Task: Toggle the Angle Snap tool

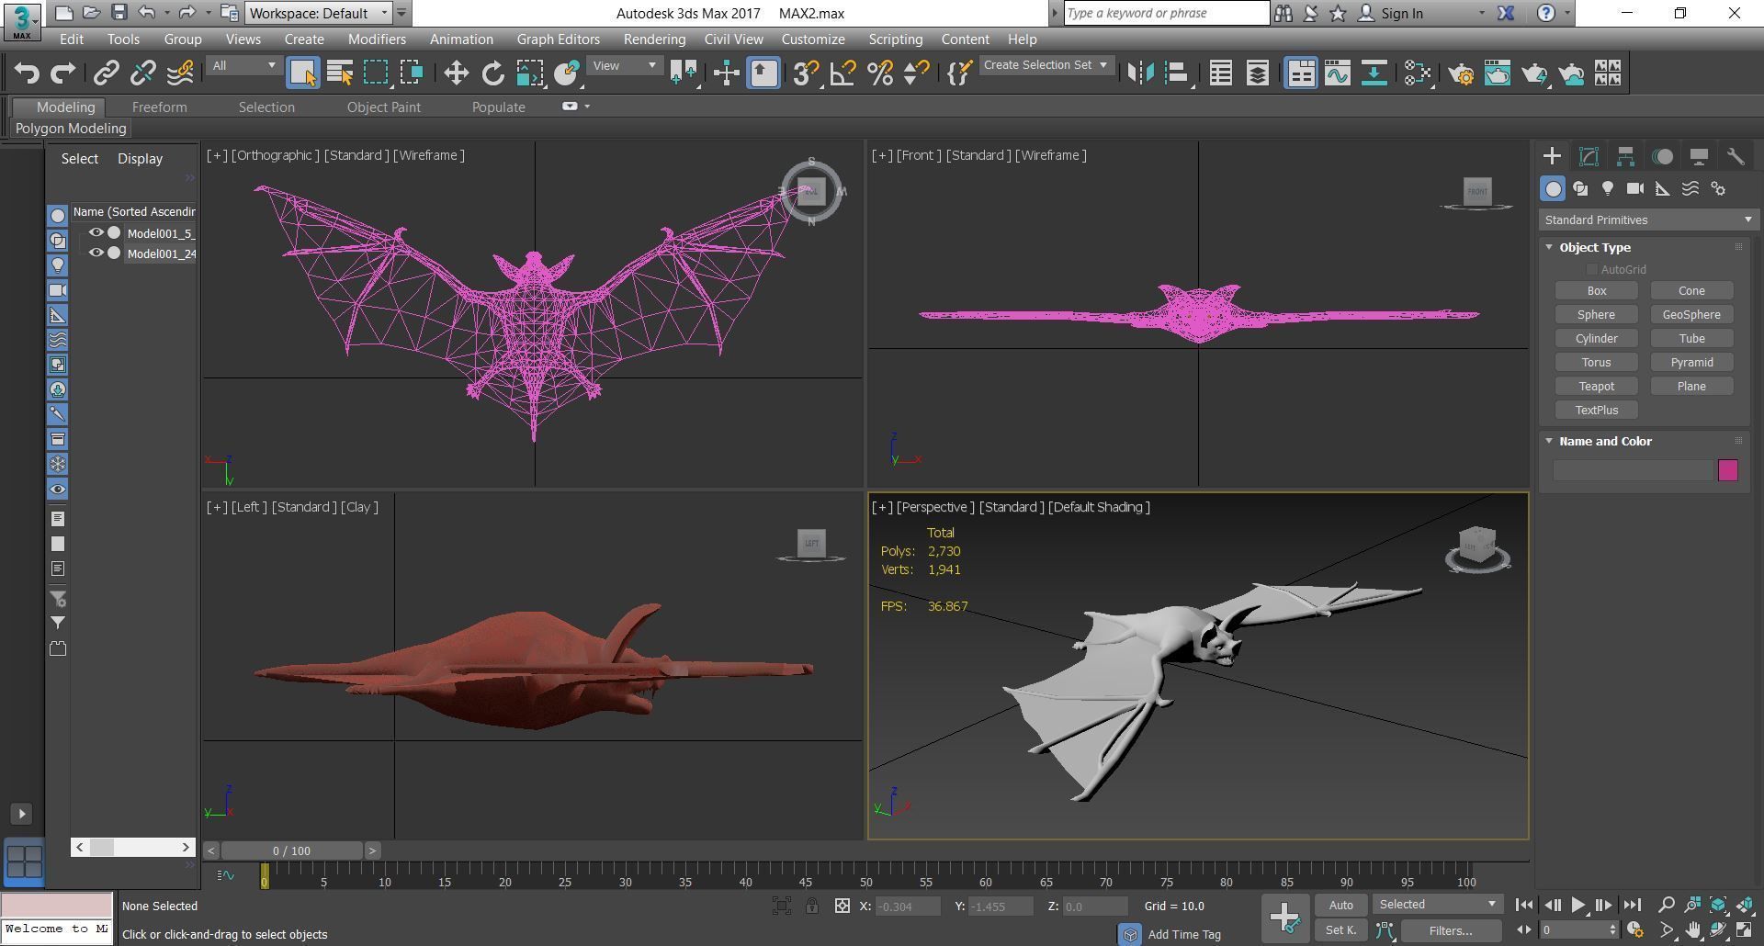Action: (x=842, y=73)
